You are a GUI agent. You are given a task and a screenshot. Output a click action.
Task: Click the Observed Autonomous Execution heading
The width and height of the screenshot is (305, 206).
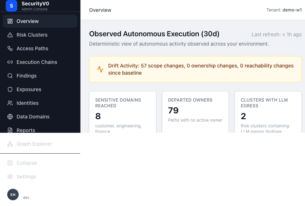154,34
